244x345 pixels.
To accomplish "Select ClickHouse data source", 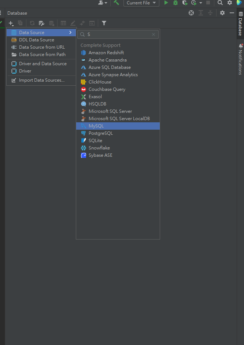I will coord(118,82).
